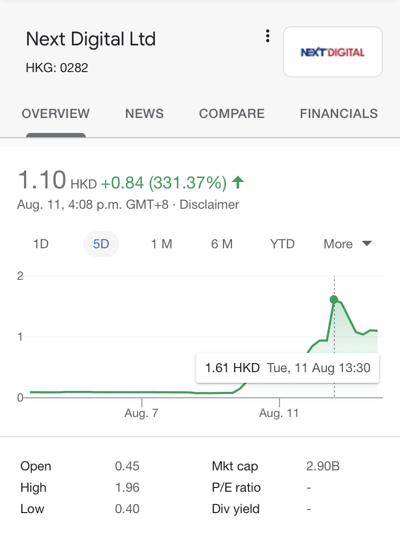The width and height of the screenshot is (400, 535).
Task: Click the Mkt cap label
Action: (x=235, y=467)
